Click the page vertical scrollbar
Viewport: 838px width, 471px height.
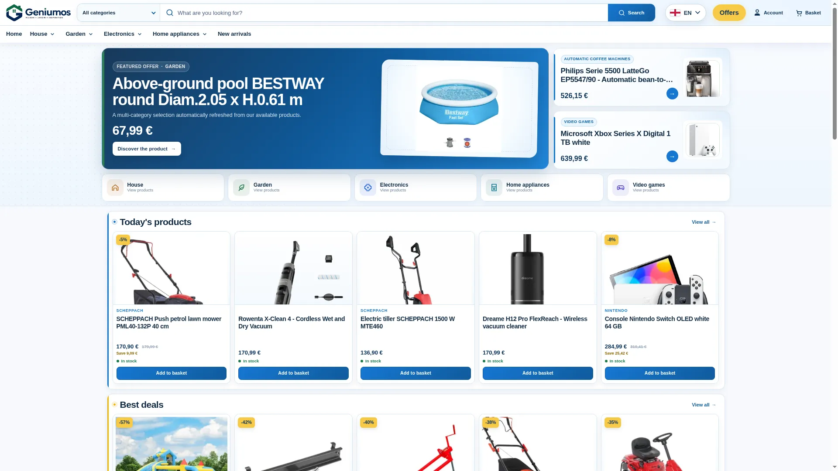click(x=835, y=74)
